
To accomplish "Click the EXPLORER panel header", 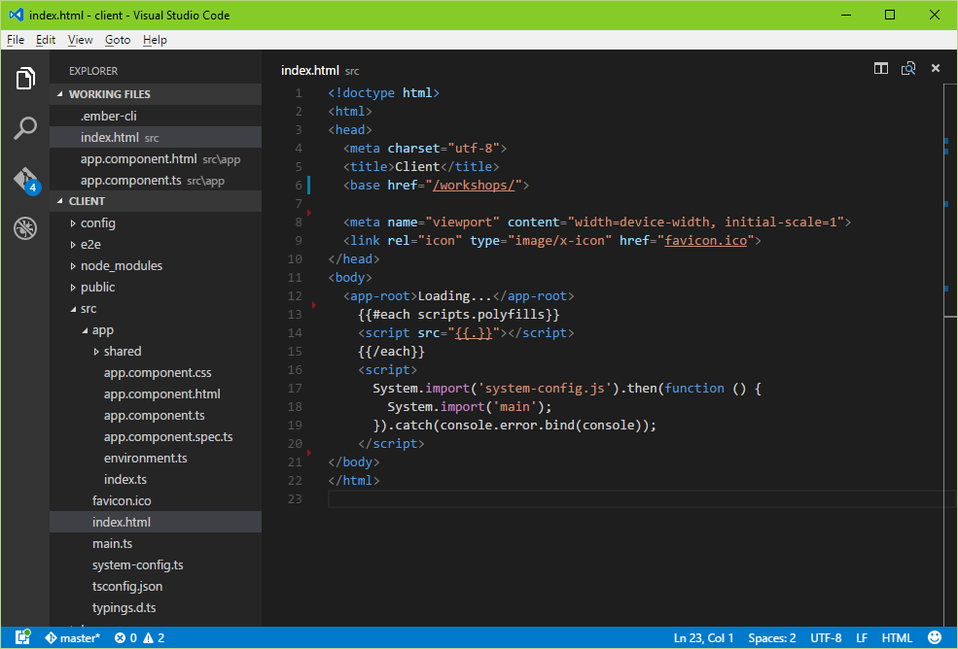I will tap(93, 71).
